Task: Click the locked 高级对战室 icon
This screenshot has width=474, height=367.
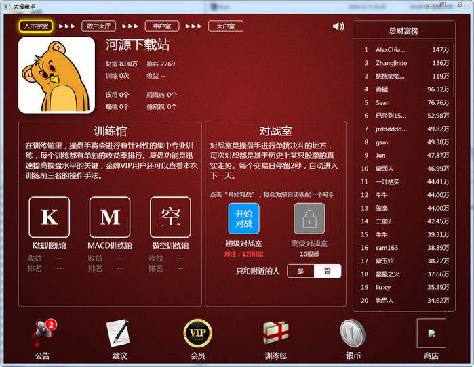Action: click(309, 219)
